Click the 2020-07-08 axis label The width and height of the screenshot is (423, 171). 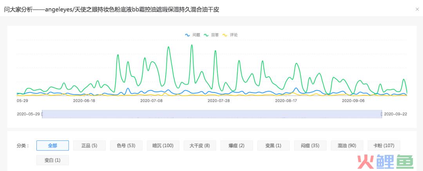151,100
